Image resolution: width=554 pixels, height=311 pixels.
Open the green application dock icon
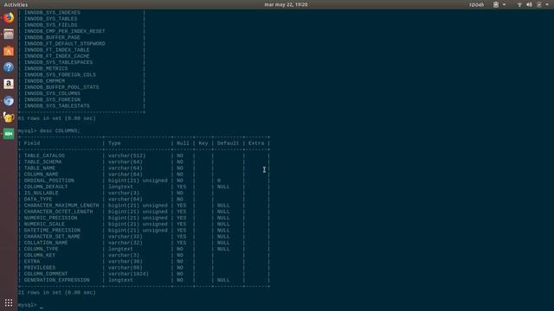pos(9,134)
